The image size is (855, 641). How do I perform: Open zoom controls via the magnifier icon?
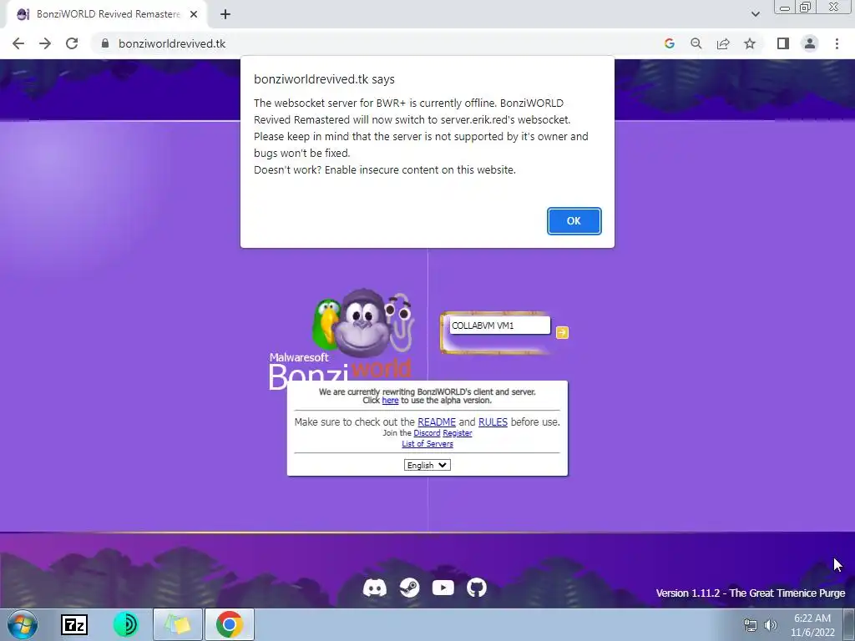(696, 43)
